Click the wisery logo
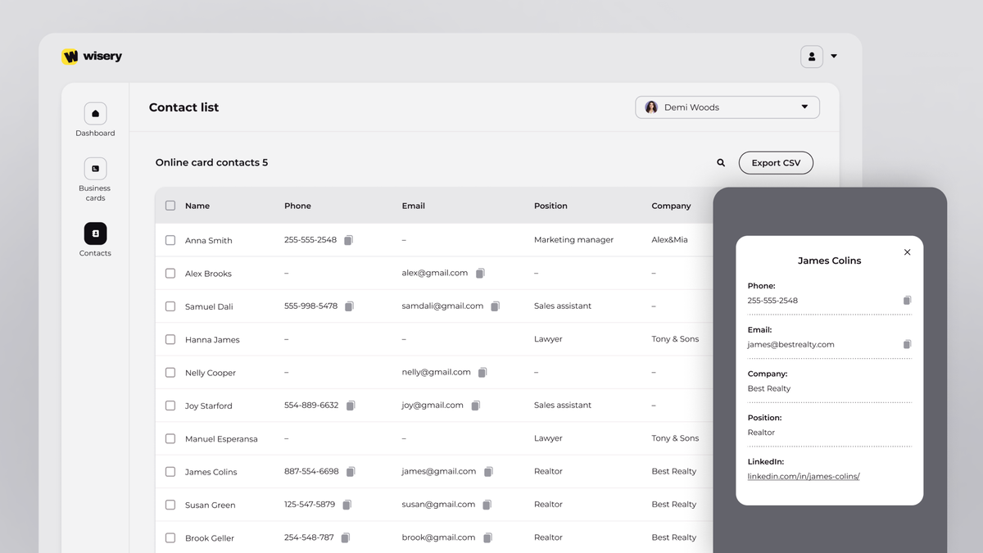Screen dimensions: 983x553 pos(92,56)
